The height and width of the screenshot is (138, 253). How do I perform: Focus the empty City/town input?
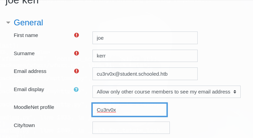tap(131, 128)
